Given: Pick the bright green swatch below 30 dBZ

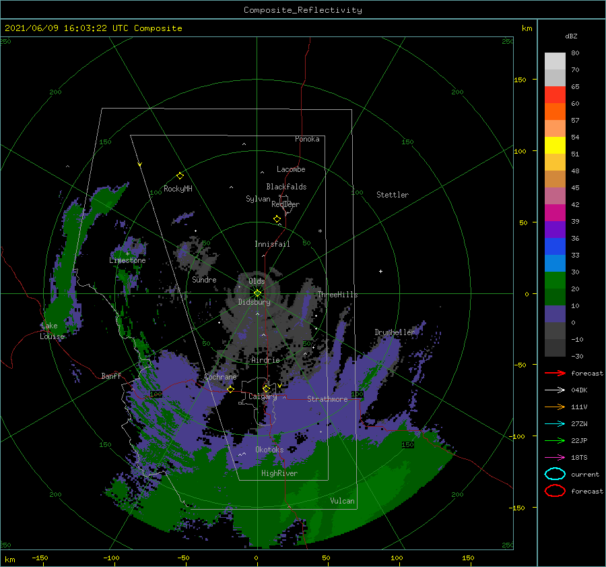Looking at the screenshot, I should [555, 280].
